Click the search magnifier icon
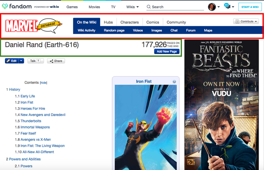 pyautogui.click(x=148, y=7)
